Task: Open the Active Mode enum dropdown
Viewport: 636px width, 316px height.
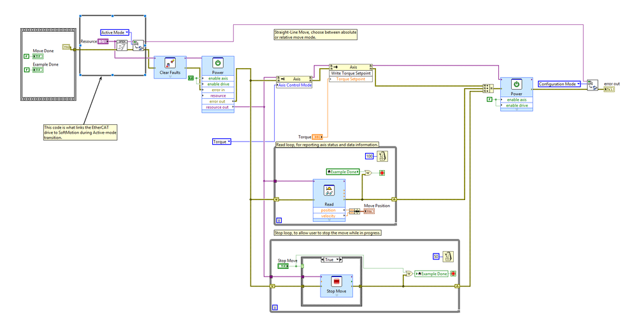Action: tap(114, 32)
